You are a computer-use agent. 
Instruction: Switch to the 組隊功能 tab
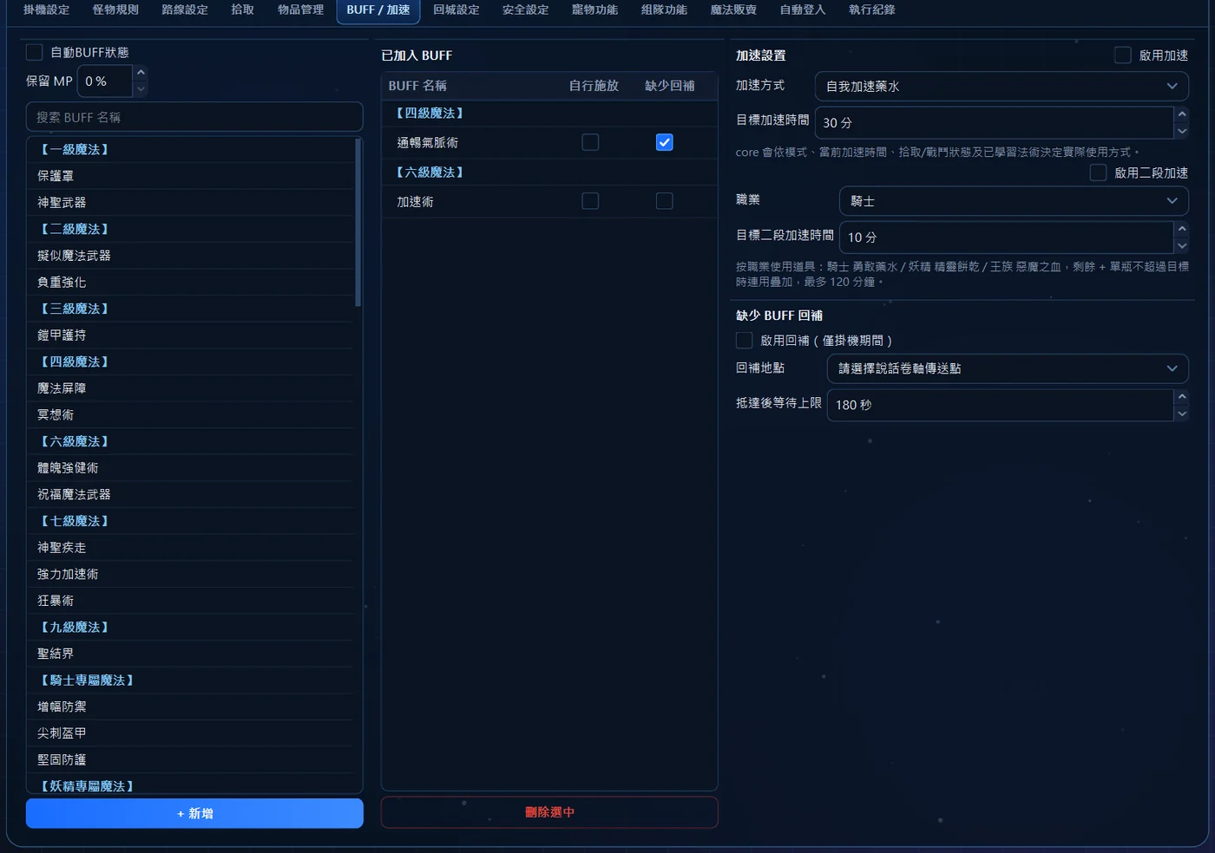tap(665, 10)
